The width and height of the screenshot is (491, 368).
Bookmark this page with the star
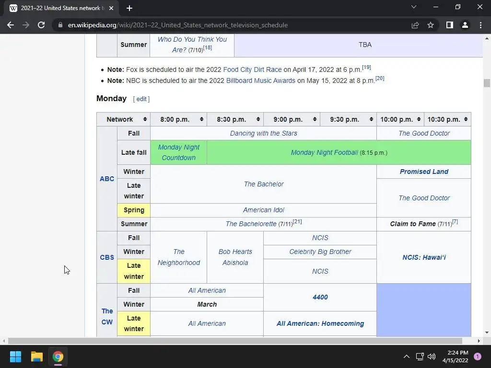[431, 25]
